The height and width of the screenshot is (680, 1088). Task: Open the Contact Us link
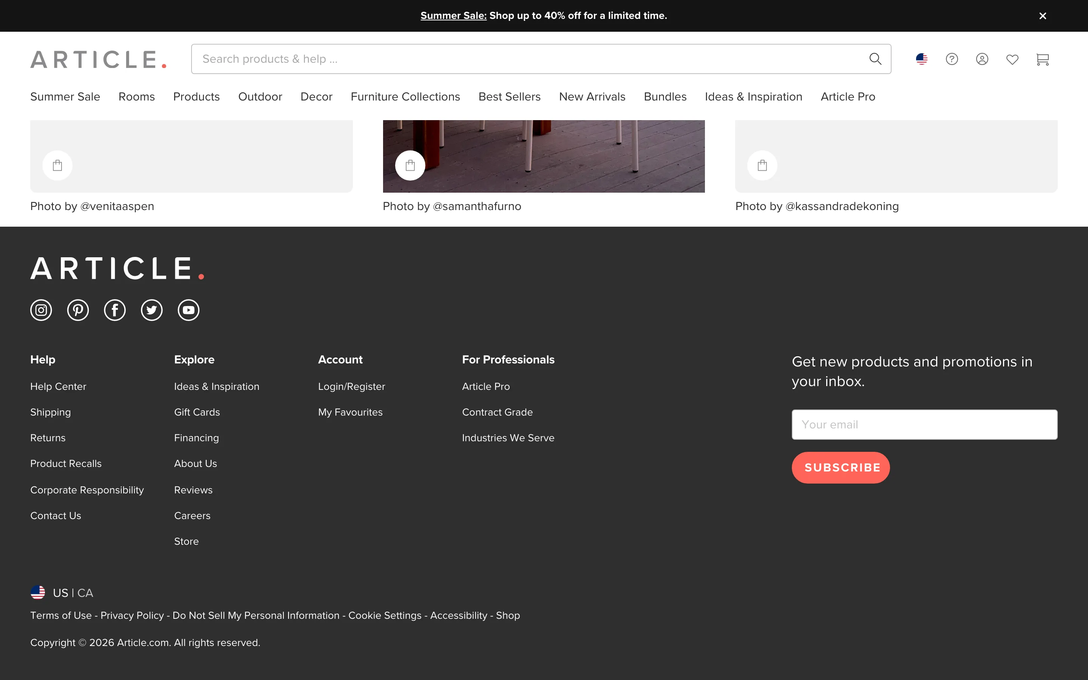[56, 516]
